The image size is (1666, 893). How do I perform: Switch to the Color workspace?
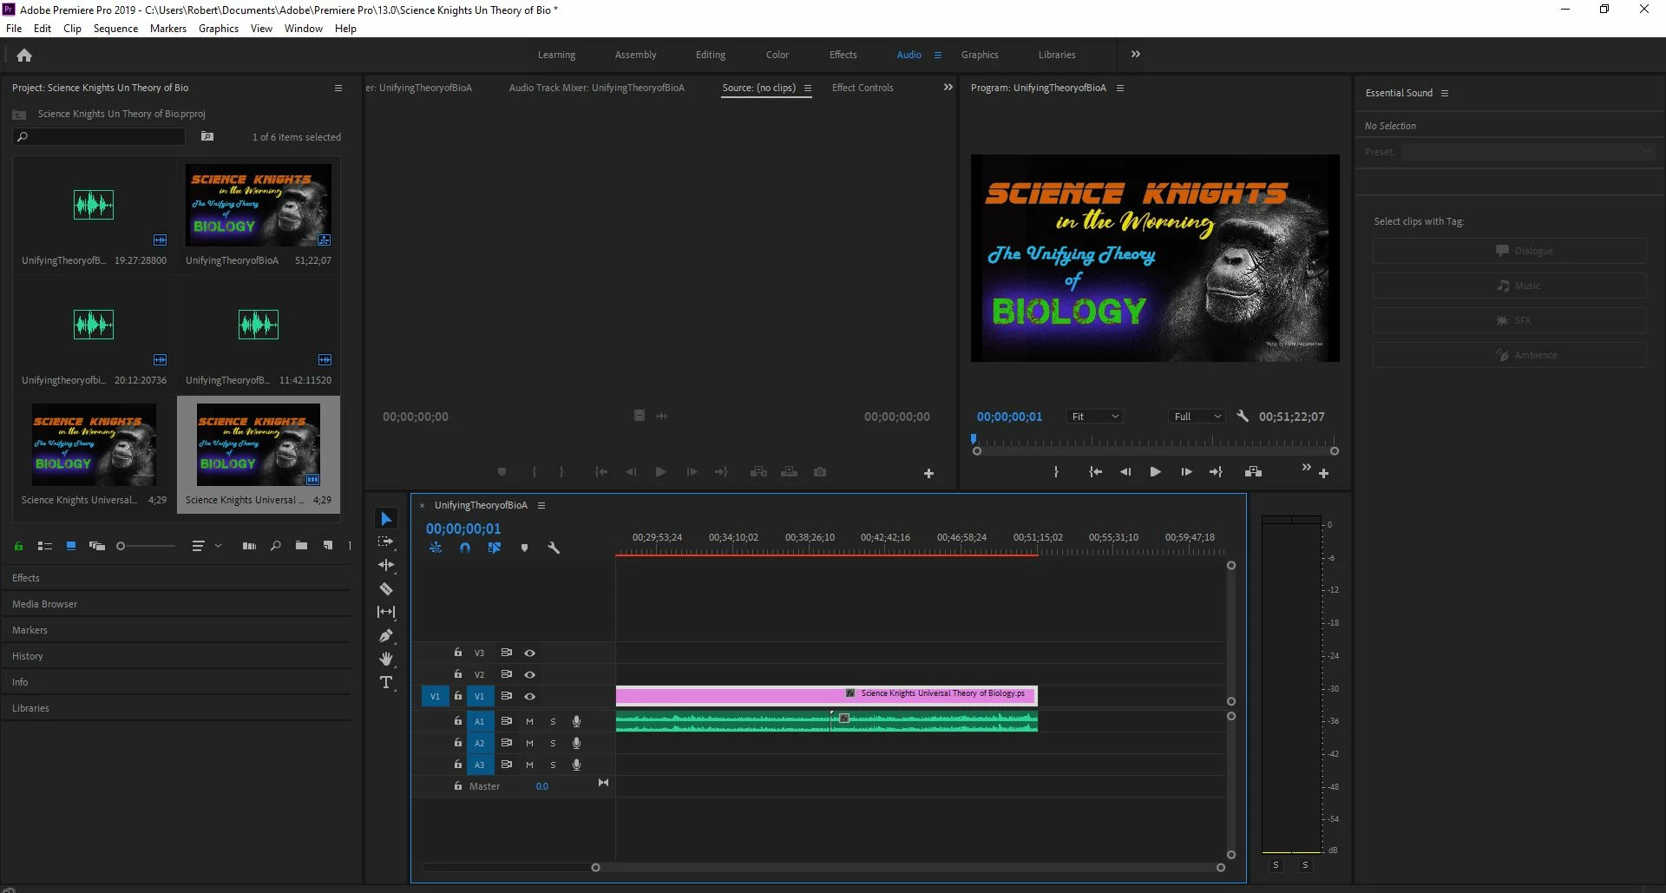pyautogui.click(x=777, y=55)
